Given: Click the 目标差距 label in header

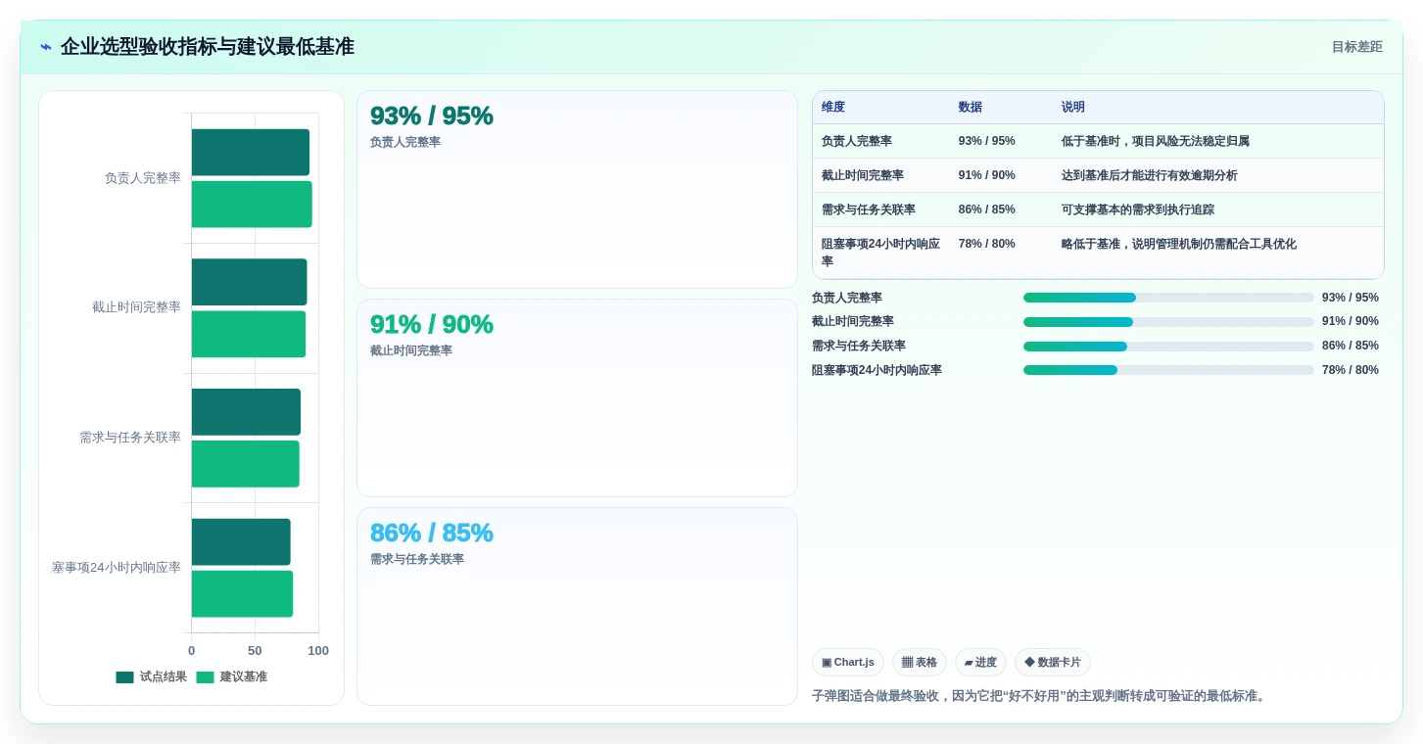Looking at the screenshot, I should point(1356,47).
